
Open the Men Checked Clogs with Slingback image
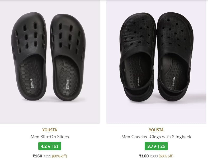coord(156,62)
